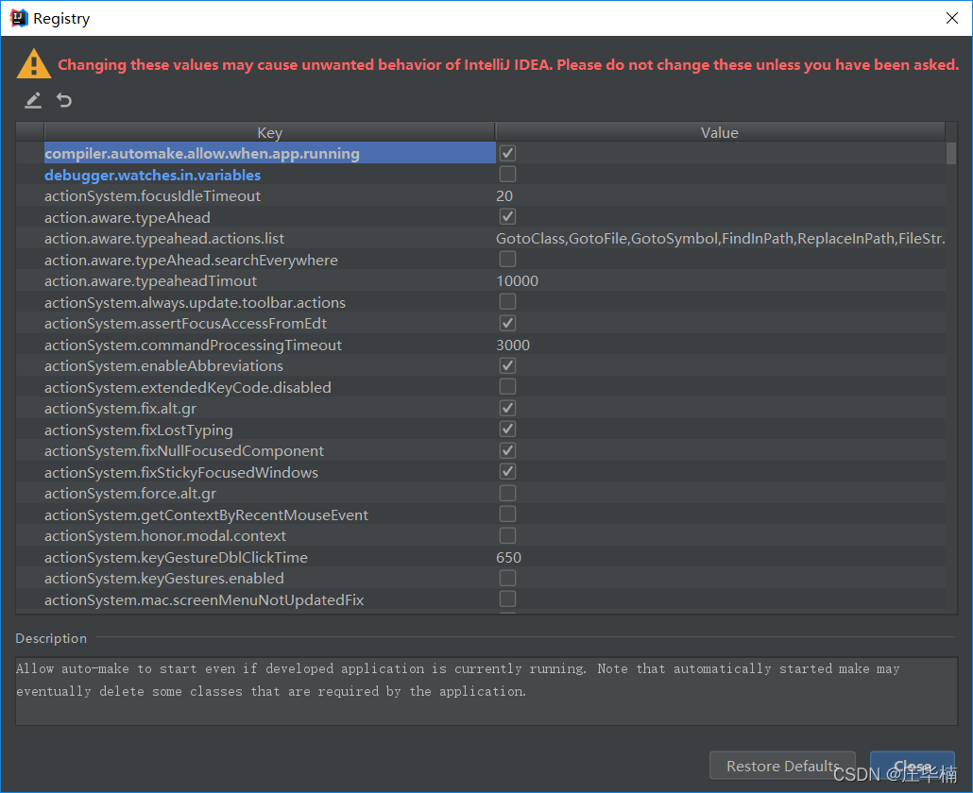Select the actionSystem.keyGestureDblClickTime key

tap(177, 557)
